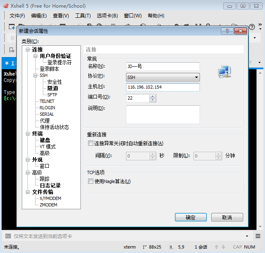Select 日志记录 in the category tree
This screenshot has height=253, width=265.
(50, 186)
